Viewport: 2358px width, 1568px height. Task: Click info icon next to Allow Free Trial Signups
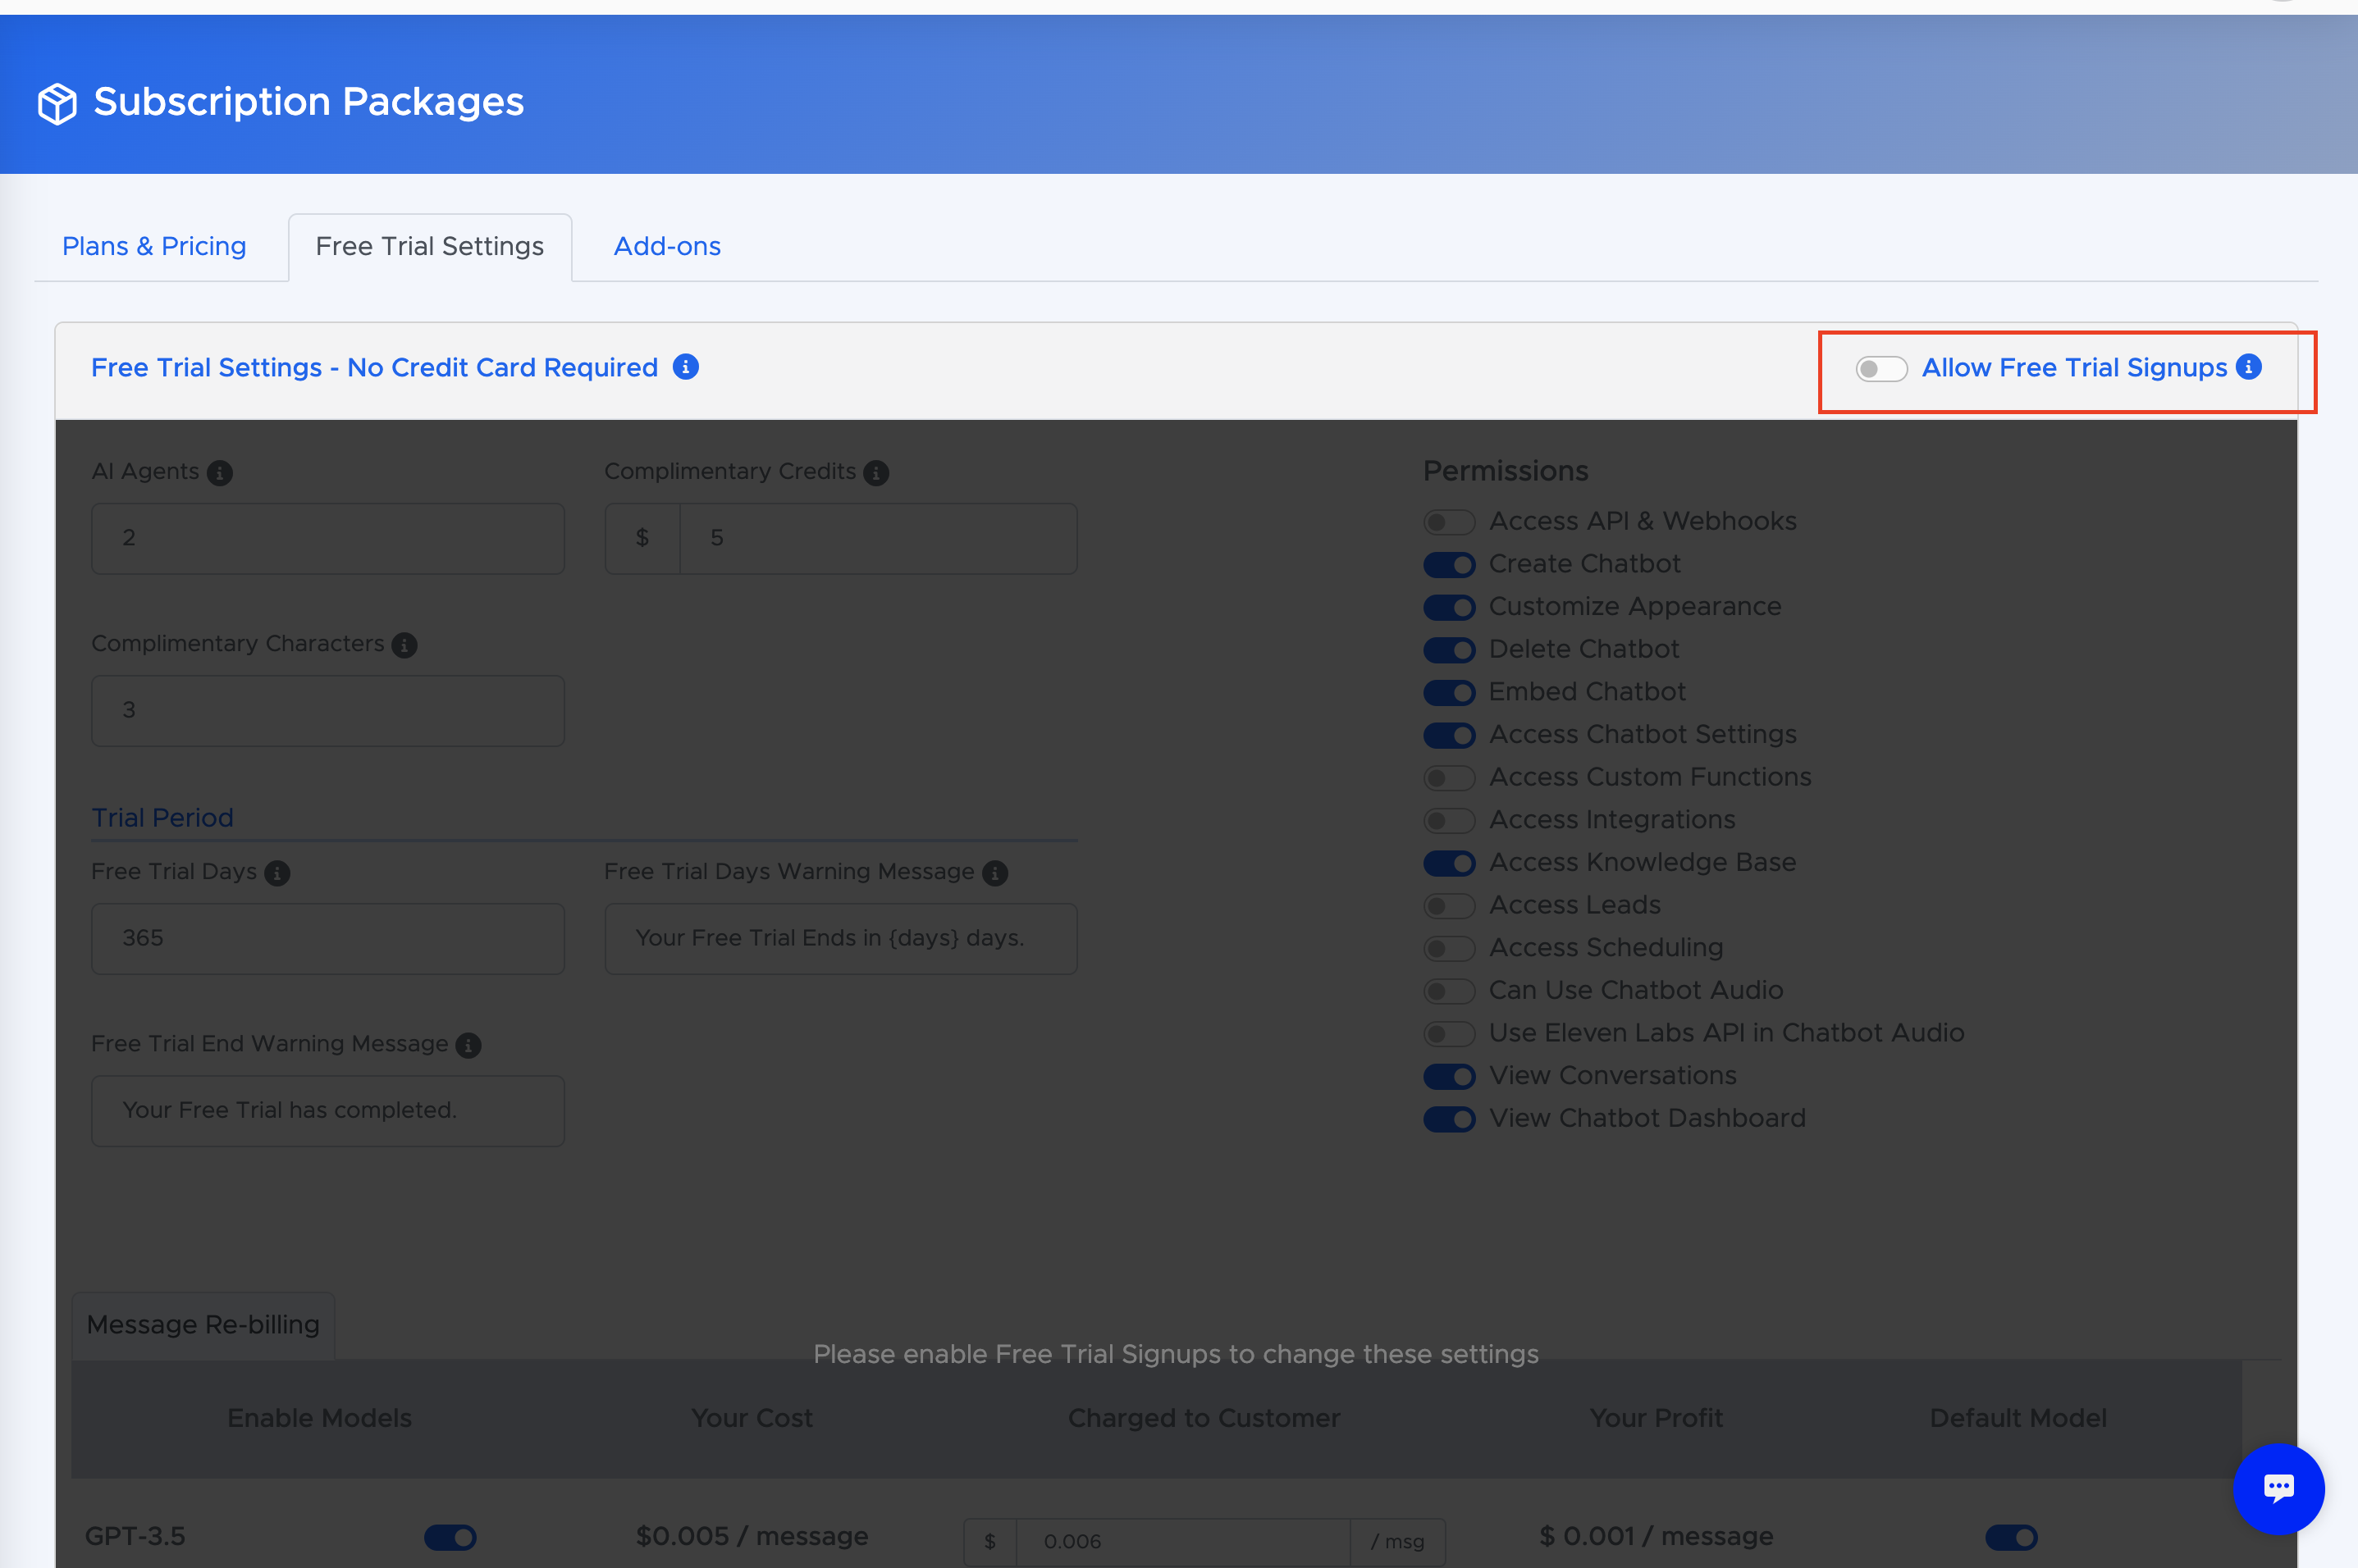click(x=2248, y=367)
